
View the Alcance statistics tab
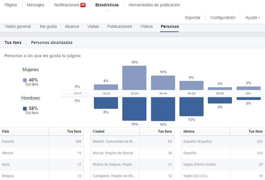click(72, 26)
